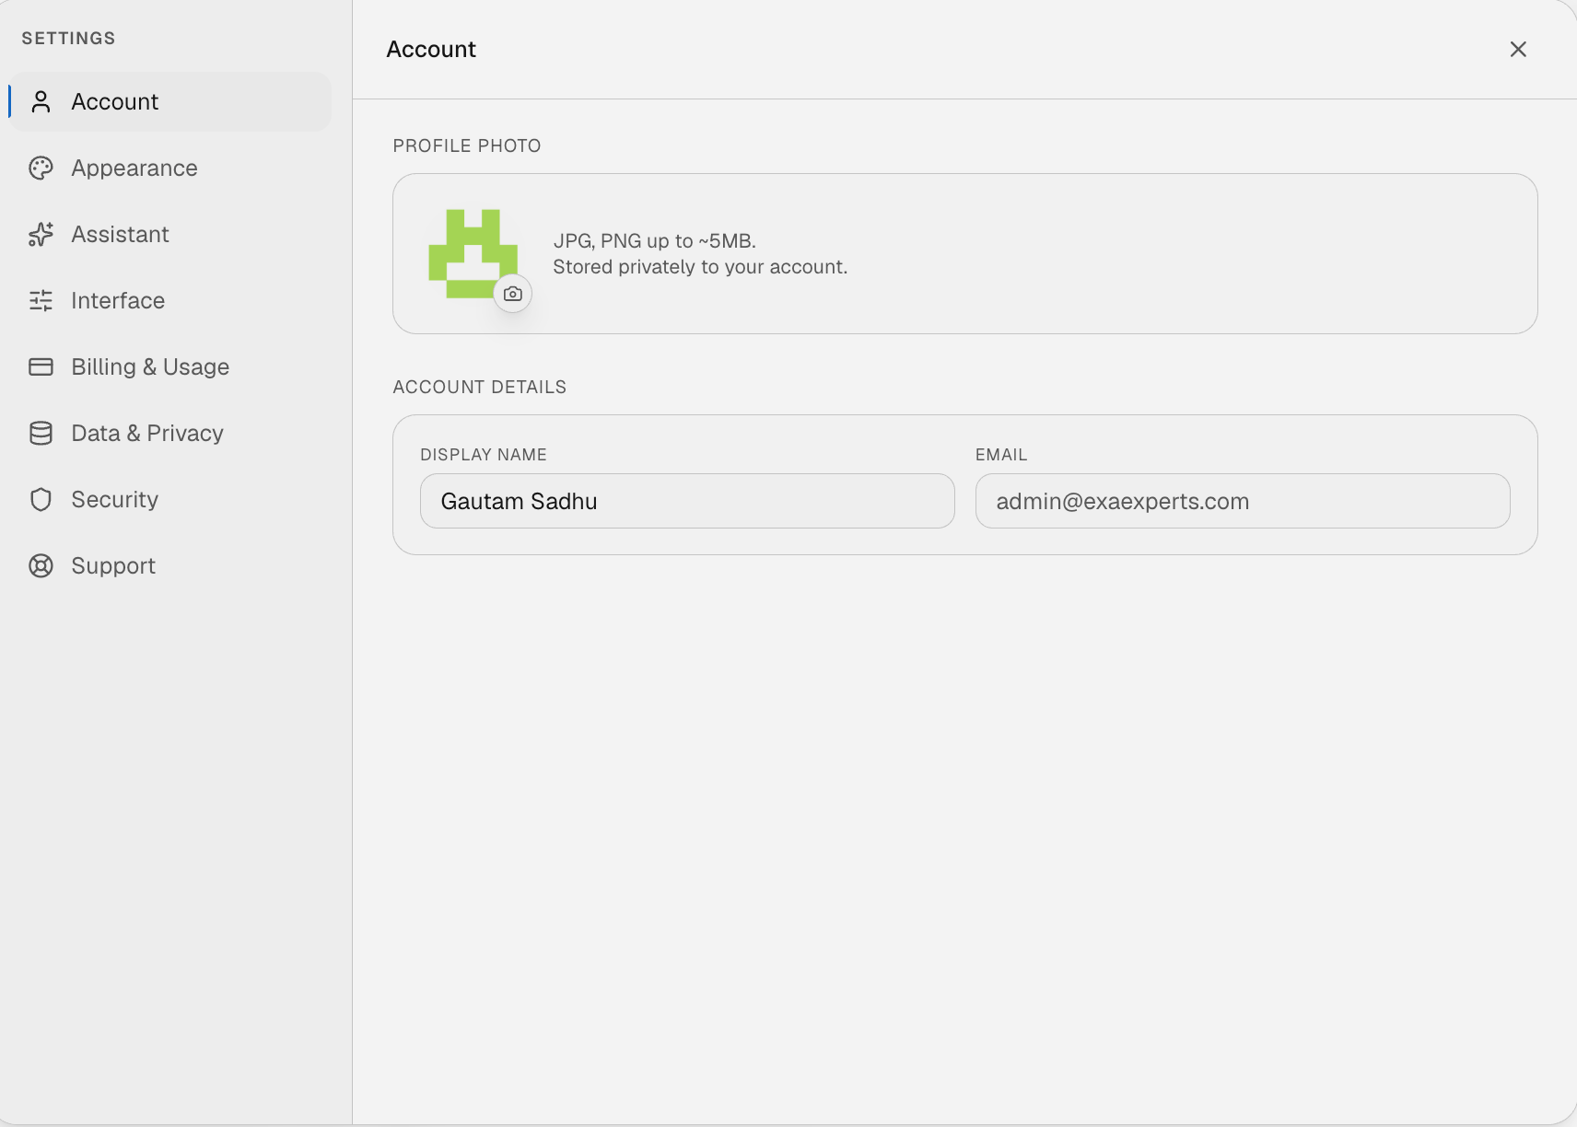This screenshot has width=1577, height=1127.
Task: Click the sparkle icon for Assistant
Action: 41,234
